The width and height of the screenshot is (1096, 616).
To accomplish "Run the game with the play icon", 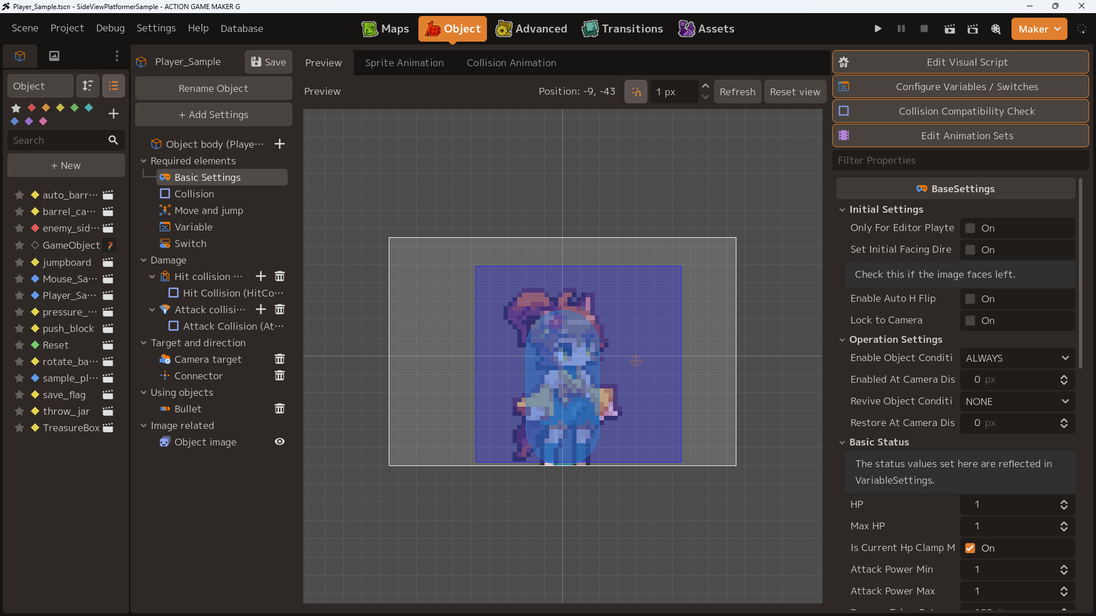I will coord(878,29).
